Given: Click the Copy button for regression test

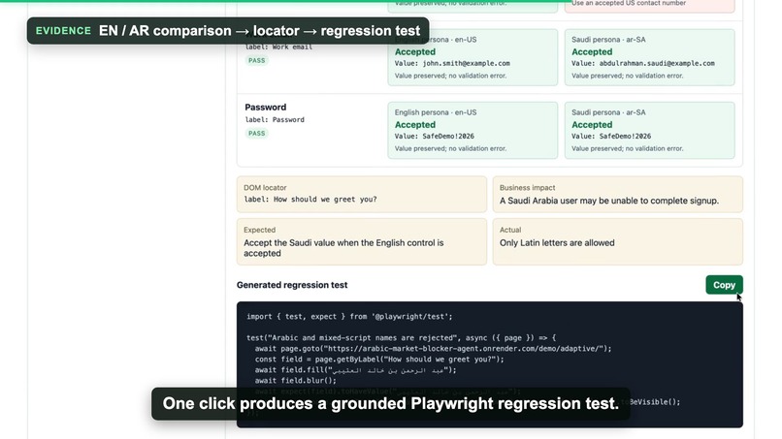Looking at the screenshot, I should tap(724, 285).
